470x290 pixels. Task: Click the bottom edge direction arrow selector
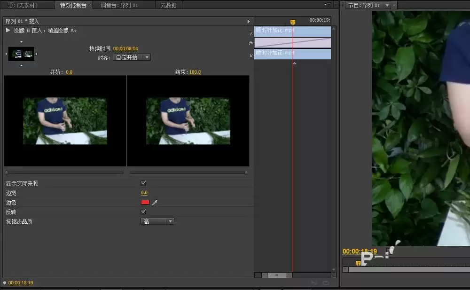click(21, 65)
